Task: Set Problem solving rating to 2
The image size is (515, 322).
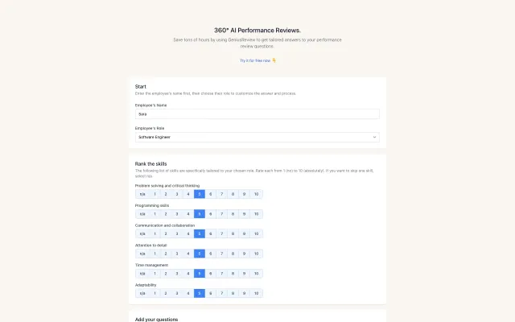Action: coord(166,194)
